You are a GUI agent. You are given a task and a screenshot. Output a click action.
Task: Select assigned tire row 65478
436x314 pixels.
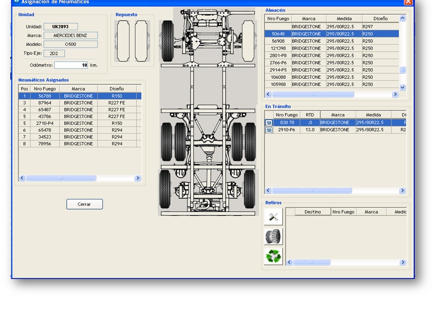(x=80, y=130)
